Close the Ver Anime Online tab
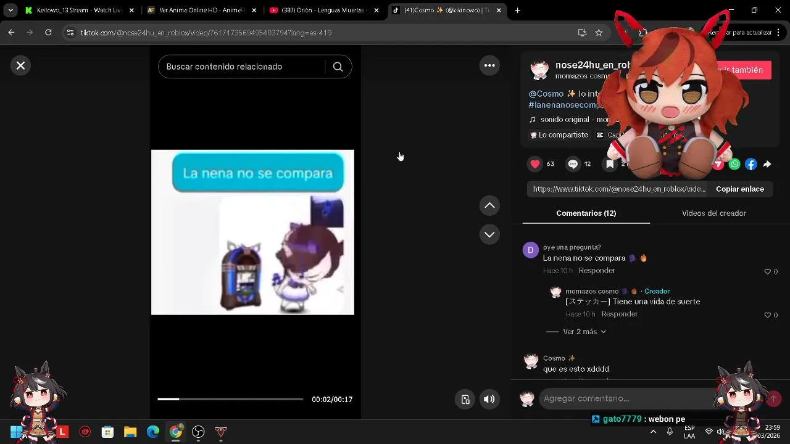The image size is (790, 444). [254, 10]
